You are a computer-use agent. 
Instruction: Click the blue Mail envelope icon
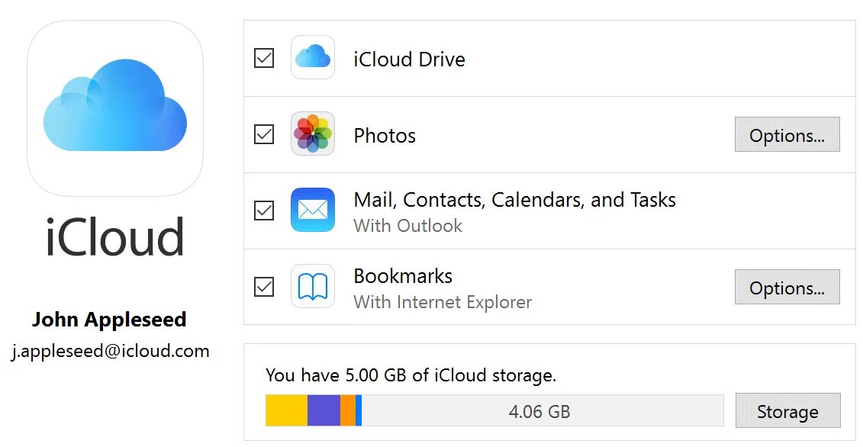pyautogui.click(x=313, y=210)
